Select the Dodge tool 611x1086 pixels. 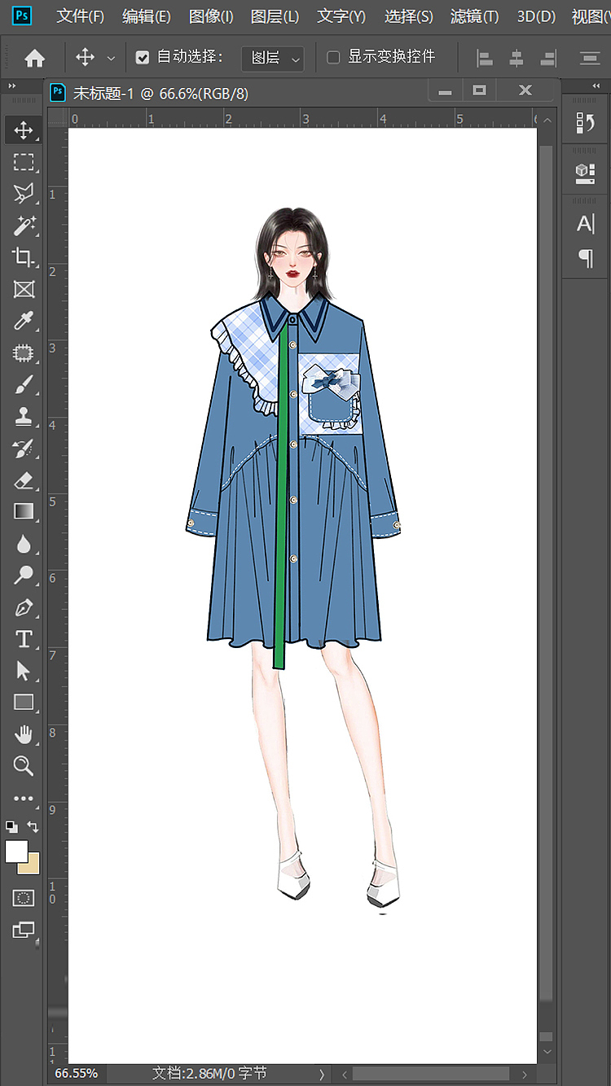24,576
